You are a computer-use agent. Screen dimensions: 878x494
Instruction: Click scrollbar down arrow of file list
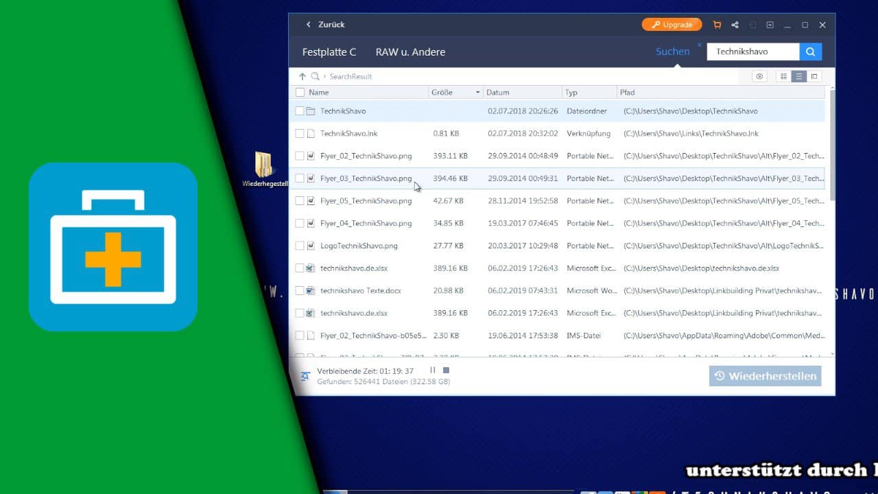tap(833, 353)
